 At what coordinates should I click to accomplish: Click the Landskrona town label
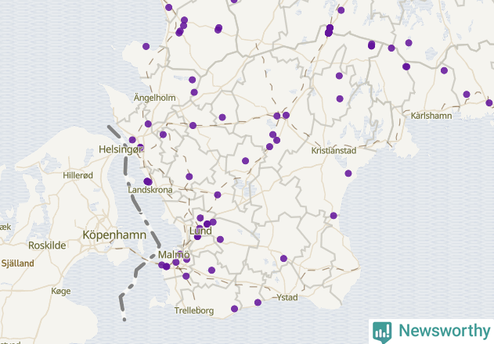[x=150, y=190]
